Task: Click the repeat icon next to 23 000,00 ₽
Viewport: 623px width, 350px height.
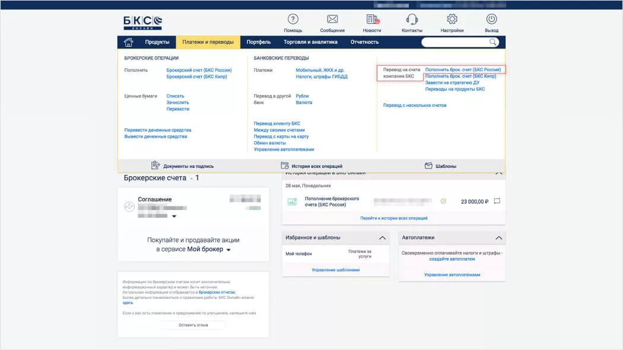Action: pos(497,201)
